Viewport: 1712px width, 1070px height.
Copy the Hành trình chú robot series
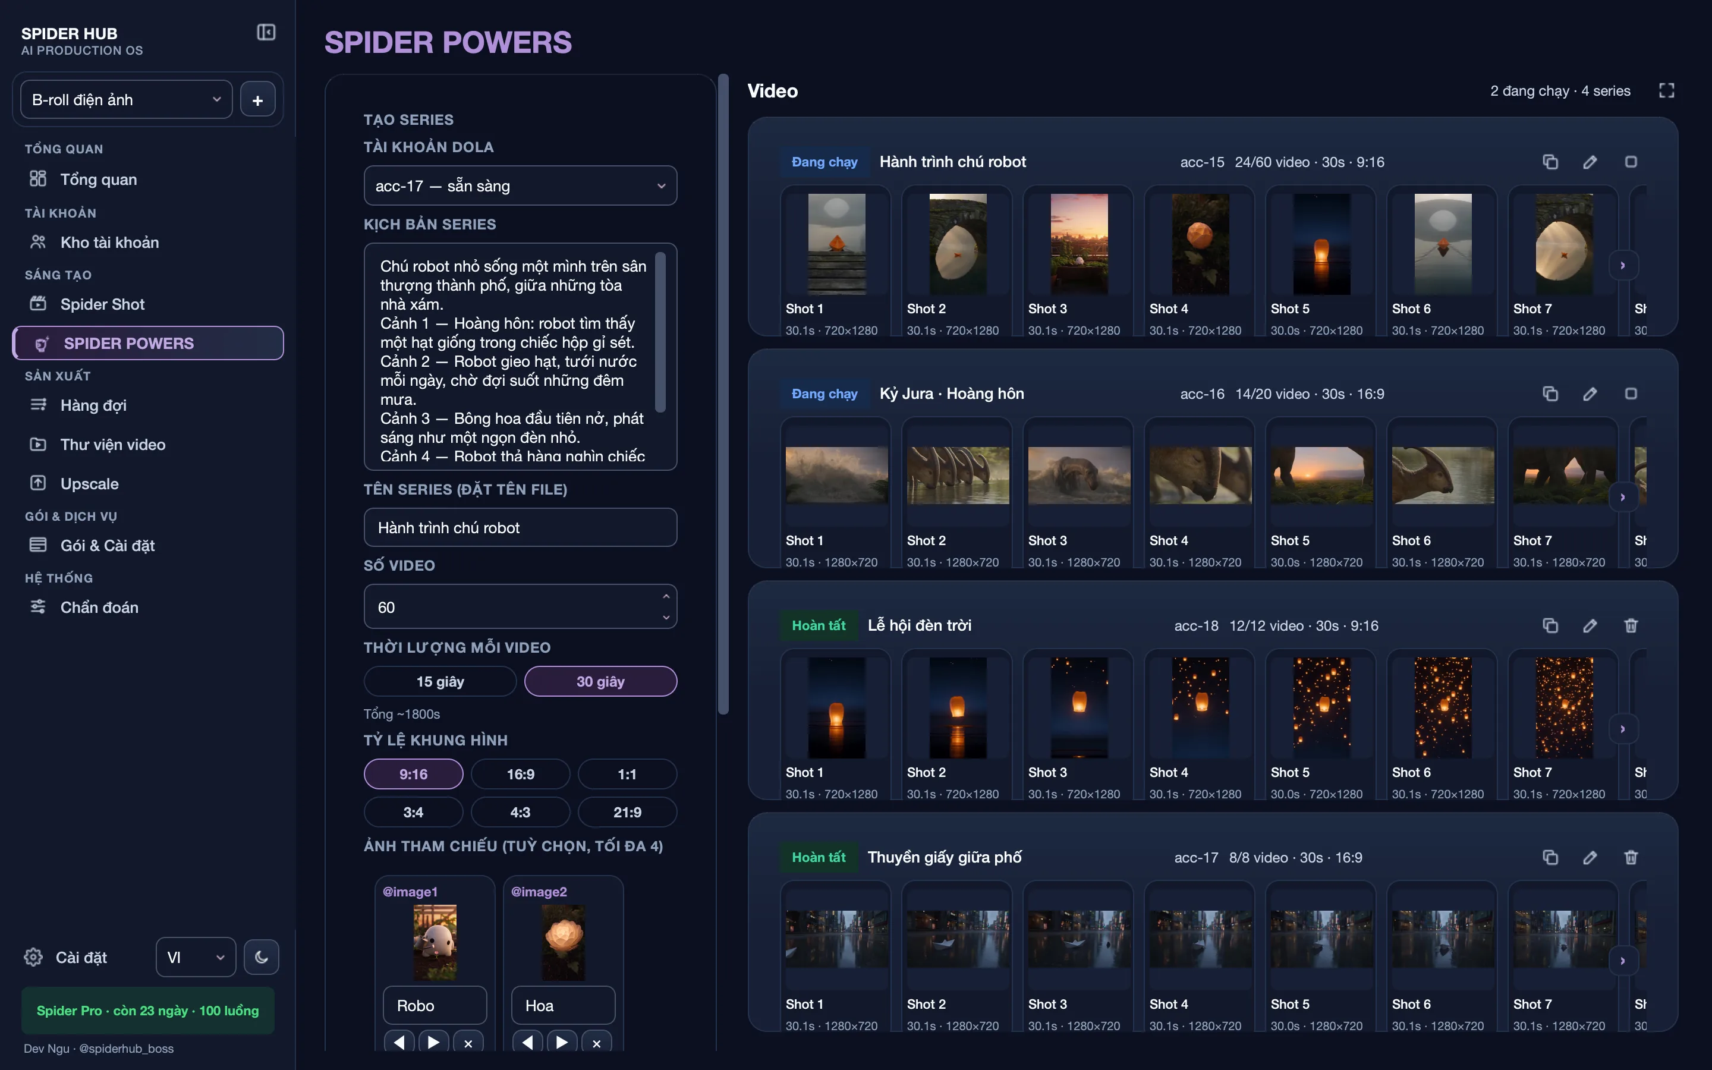click(1550, 162)
